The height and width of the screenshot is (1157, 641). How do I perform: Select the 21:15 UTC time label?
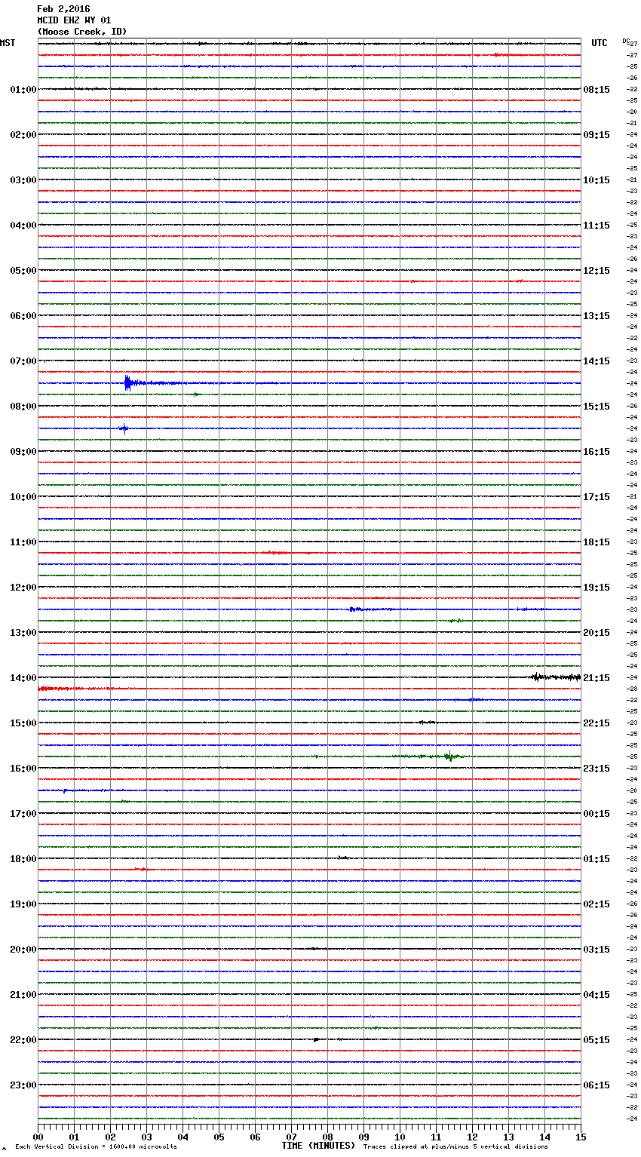597,678
